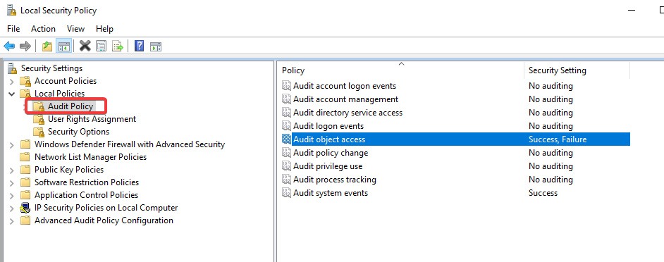Image resolution: width=664 pixels, height=262 pixels.
Task: Sort by the Policy column header
Action: (x=401, y=70)
